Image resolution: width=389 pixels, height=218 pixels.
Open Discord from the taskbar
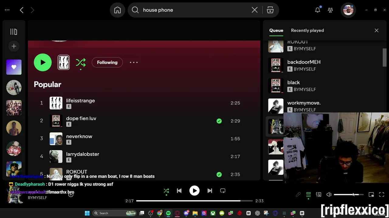click(186, 213)
